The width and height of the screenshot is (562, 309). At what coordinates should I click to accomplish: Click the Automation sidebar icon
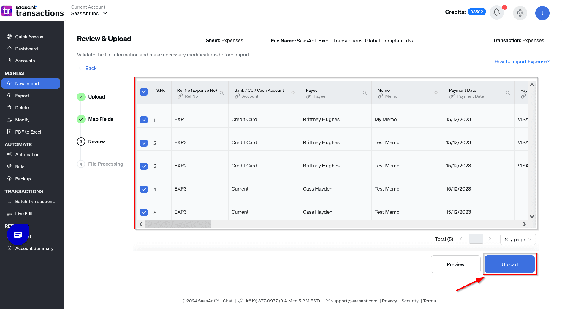[10, 154]
